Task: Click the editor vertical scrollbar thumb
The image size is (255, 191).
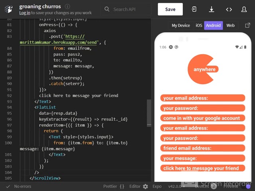Action: 149,113
